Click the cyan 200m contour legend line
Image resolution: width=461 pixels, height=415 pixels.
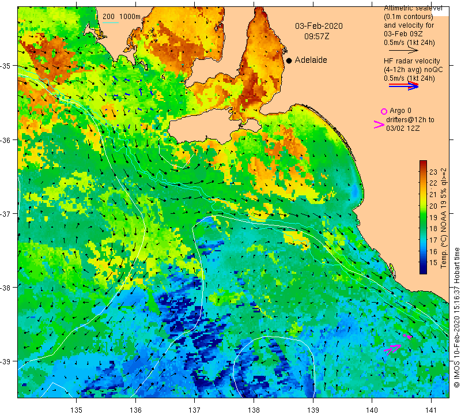pyautogui.click(x=110, y=22)
